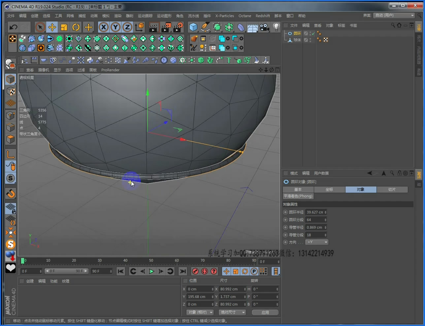Viewport: 425px width, 326px height.
Task: Click the 球体 checkerboard material tag
Action: 326,40
